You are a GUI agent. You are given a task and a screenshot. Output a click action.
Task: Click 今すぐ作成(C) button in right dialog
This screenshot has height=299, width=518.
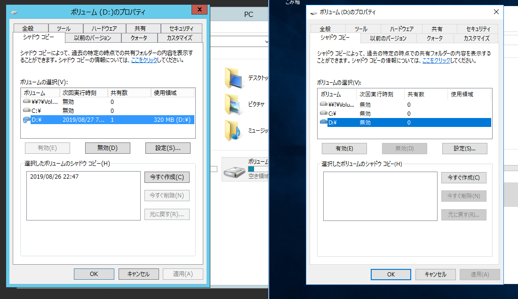coord(464,178)
